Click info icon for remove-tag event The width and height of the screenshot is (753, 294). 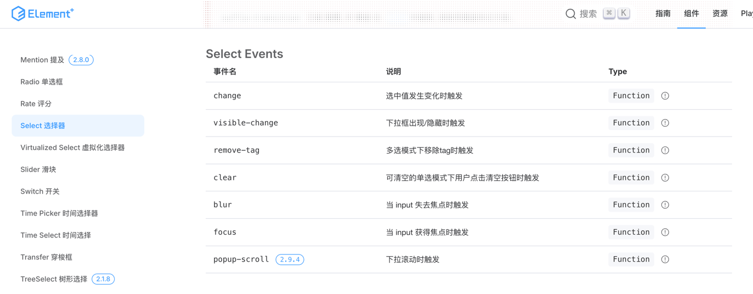[665, 150]
